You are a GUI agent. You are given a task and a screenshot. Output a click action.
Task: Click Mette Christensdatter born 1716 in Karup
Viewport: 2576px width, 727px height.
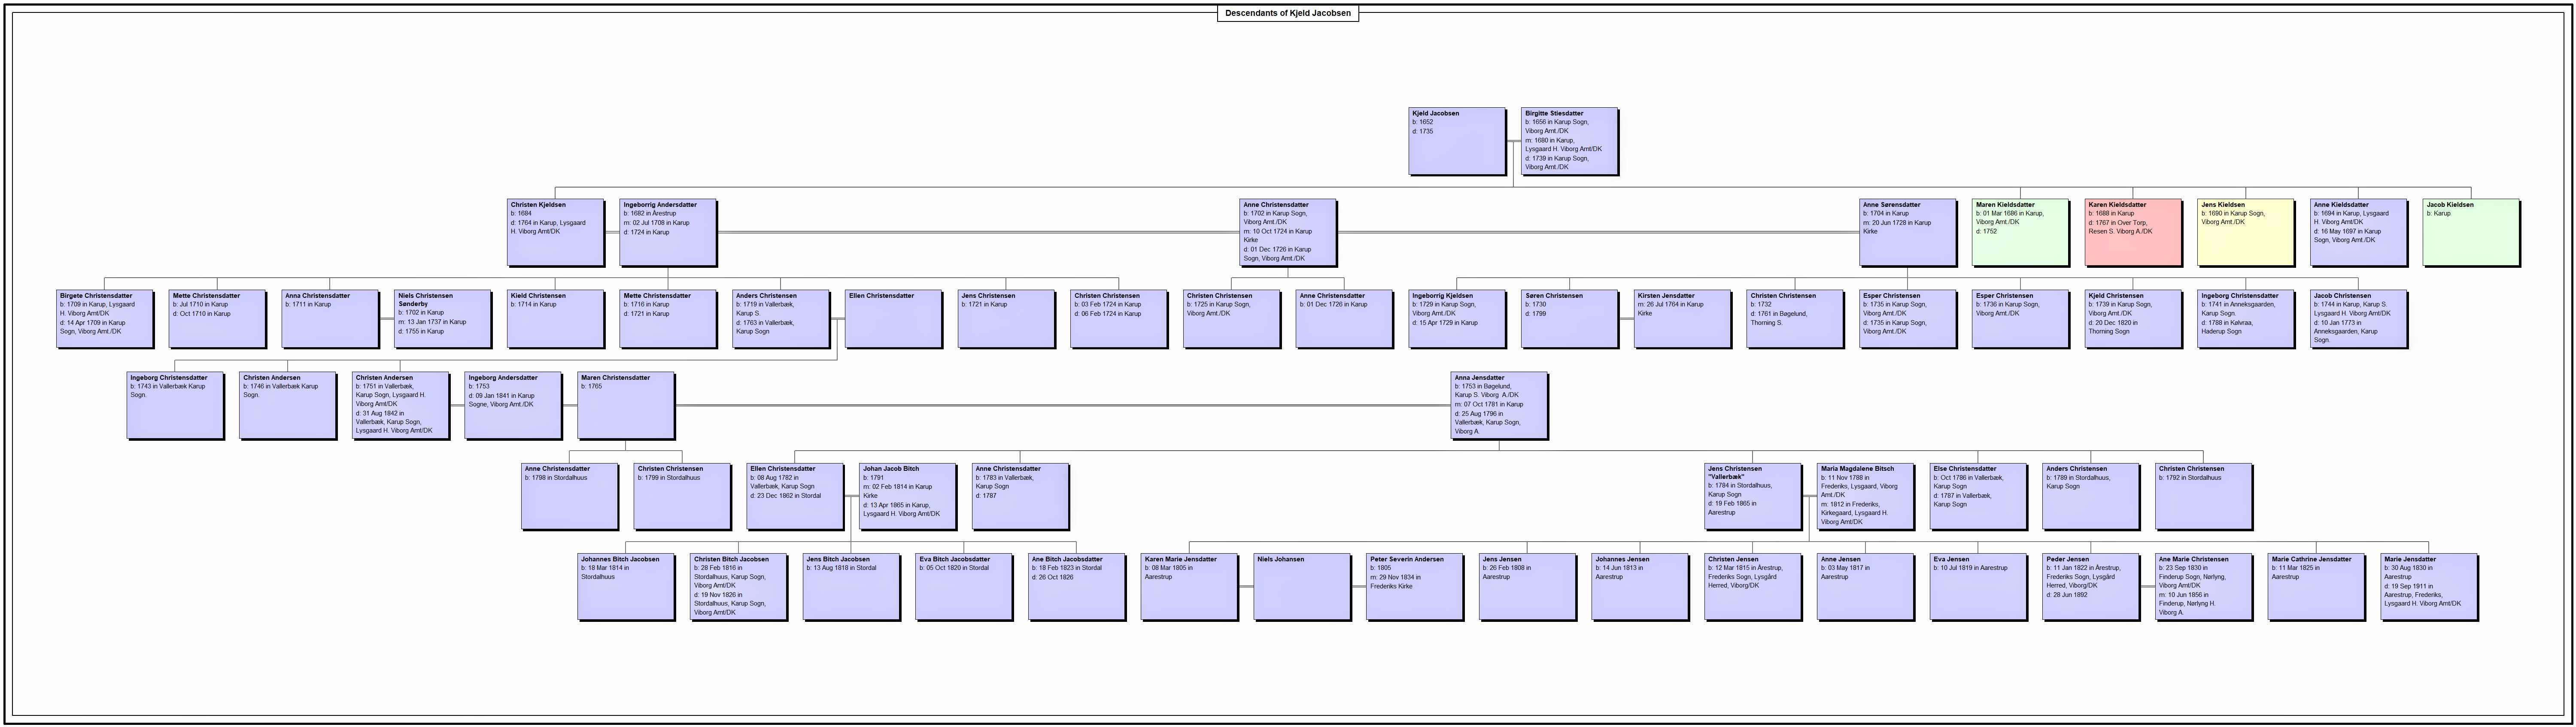pyautogui.click(x=668, y=319)
